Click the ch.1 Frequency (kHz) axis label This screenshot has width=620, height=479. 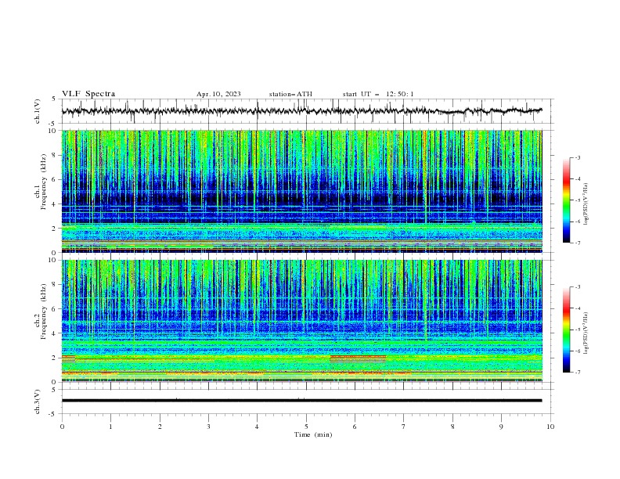[x=41, y=182]
